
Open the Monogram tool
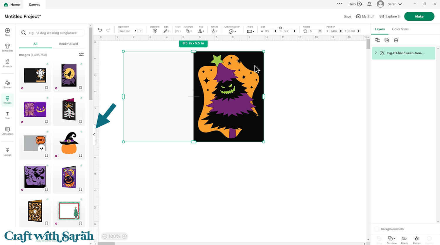[x=7, y=131]
